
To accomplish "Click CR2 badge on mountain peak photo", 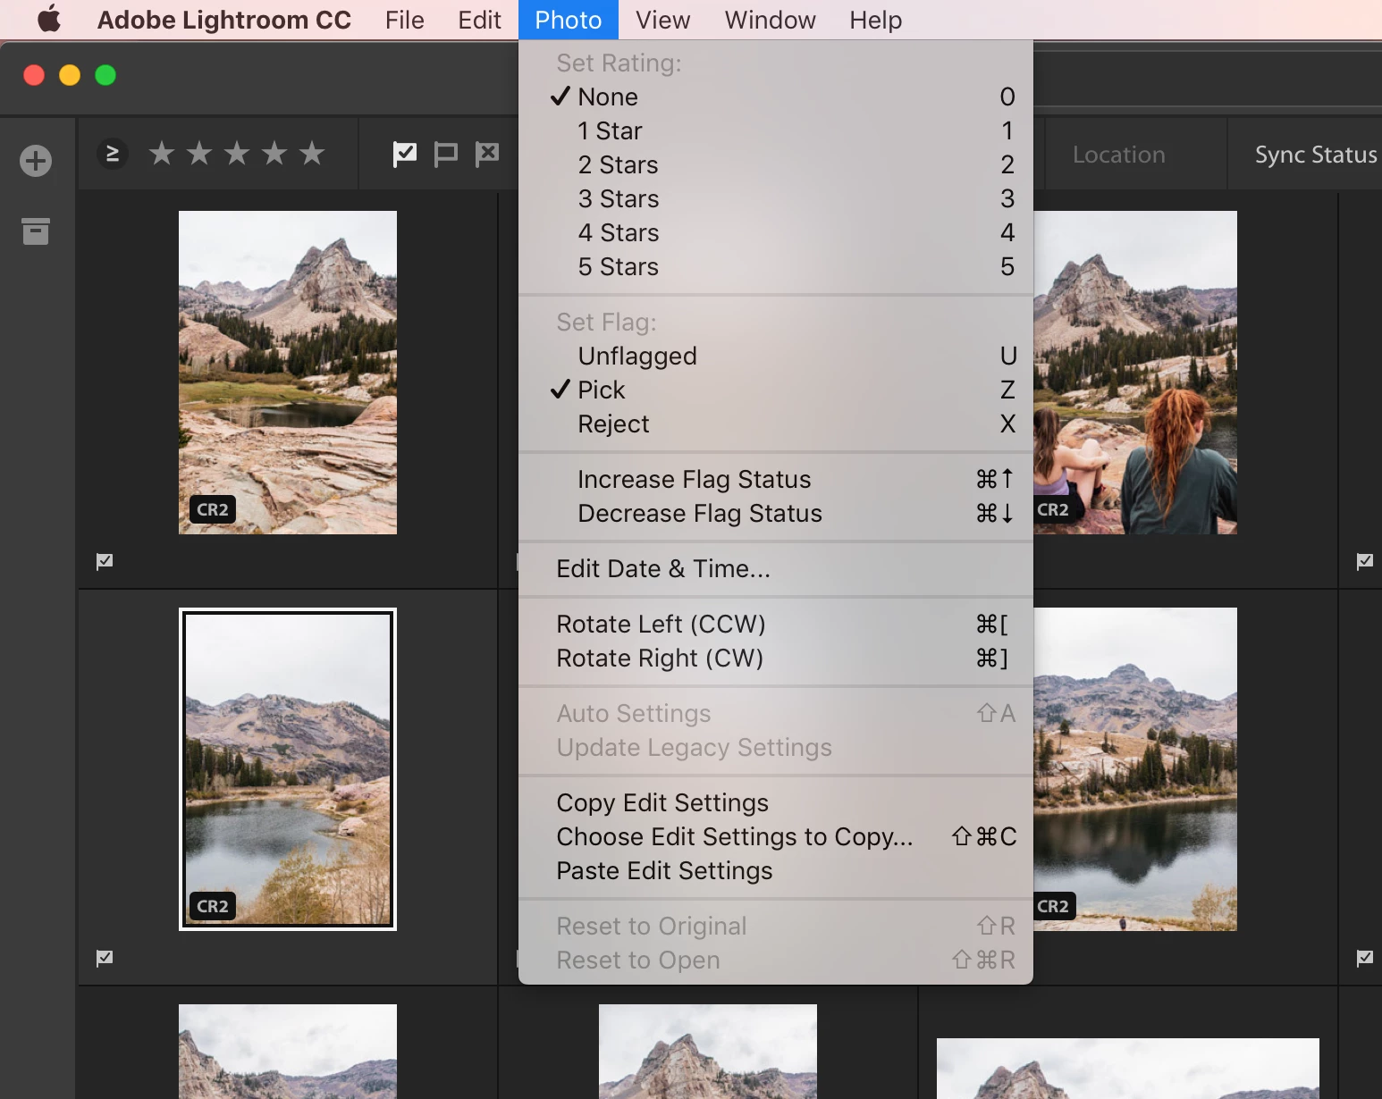I will click(x=213, y=509).
